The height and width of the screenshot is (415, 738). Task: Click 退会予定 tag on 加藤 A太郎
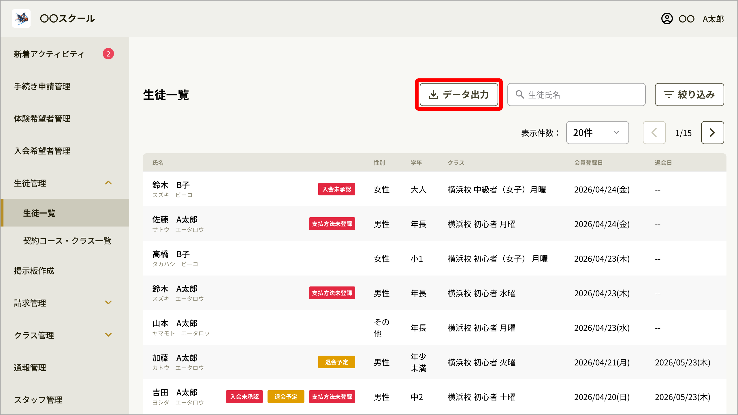(x=336, y=362)
